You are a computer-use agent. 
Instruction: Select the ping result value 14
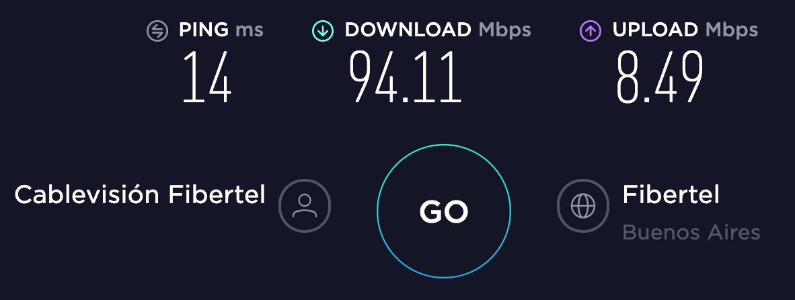pyautogui.click(x=207, y=77)
